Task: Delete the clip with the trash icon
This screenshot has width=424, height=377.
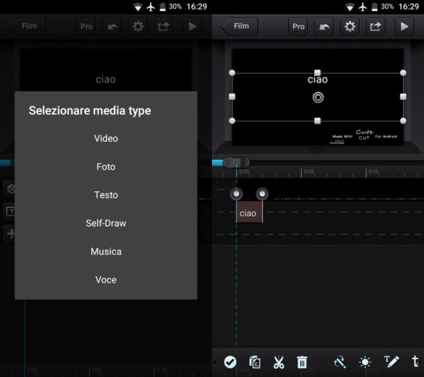Action: [302, 362]
